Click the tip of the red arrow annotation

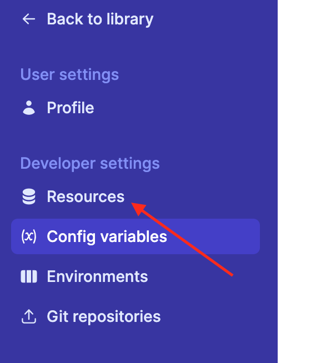click(132, 203)
